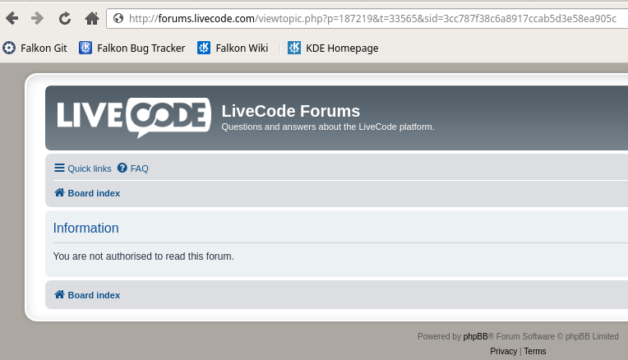Open the FAQ page
The width and height of the screenshot is (628, 360).
pos(133,168)
